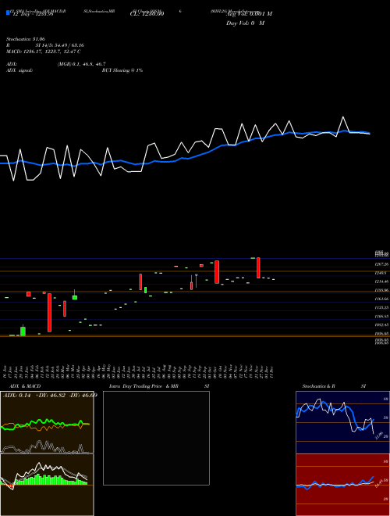Click the 'MACD: 1236.17, 1223.7, 12.47 C' line
390x516 pixels.
44,52
